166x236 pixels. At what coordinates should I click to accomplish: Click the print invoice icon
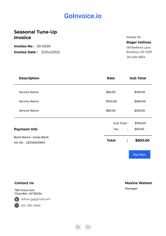click(78, 227)
